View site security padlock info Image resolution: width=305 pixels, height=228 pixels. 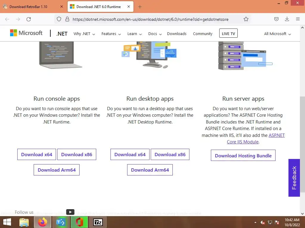[67, 19]
